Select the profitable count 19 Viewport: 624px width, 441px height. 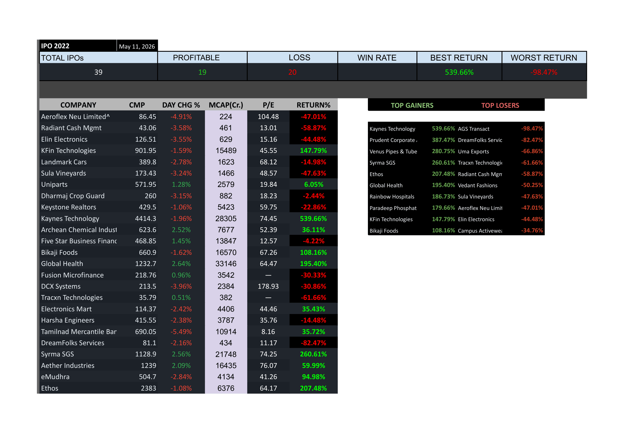202,72
